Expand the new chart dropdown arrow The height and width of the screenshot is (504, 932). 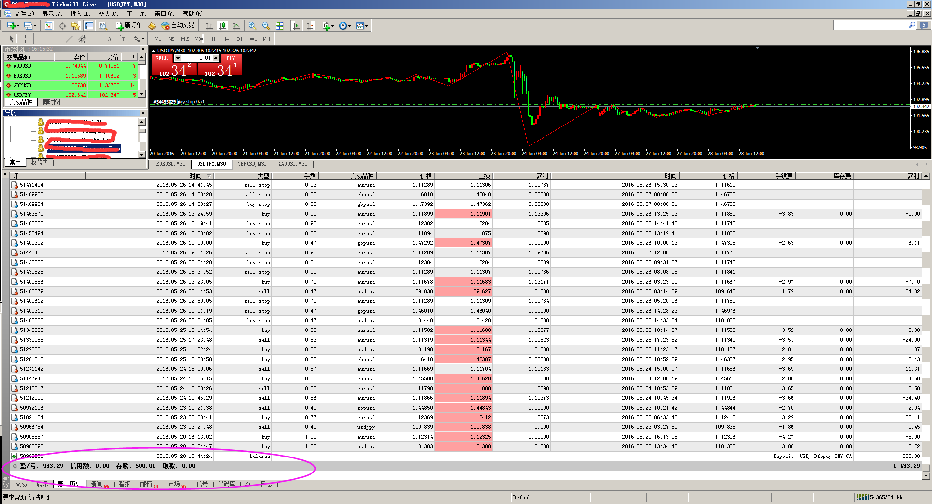[18, 26]
